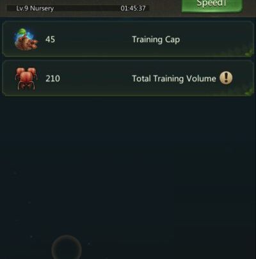Image resolution: width=256 pixels, height=259 pixels.
Task: Click the digit 9 in Nursery level
Action: (26, 8)
